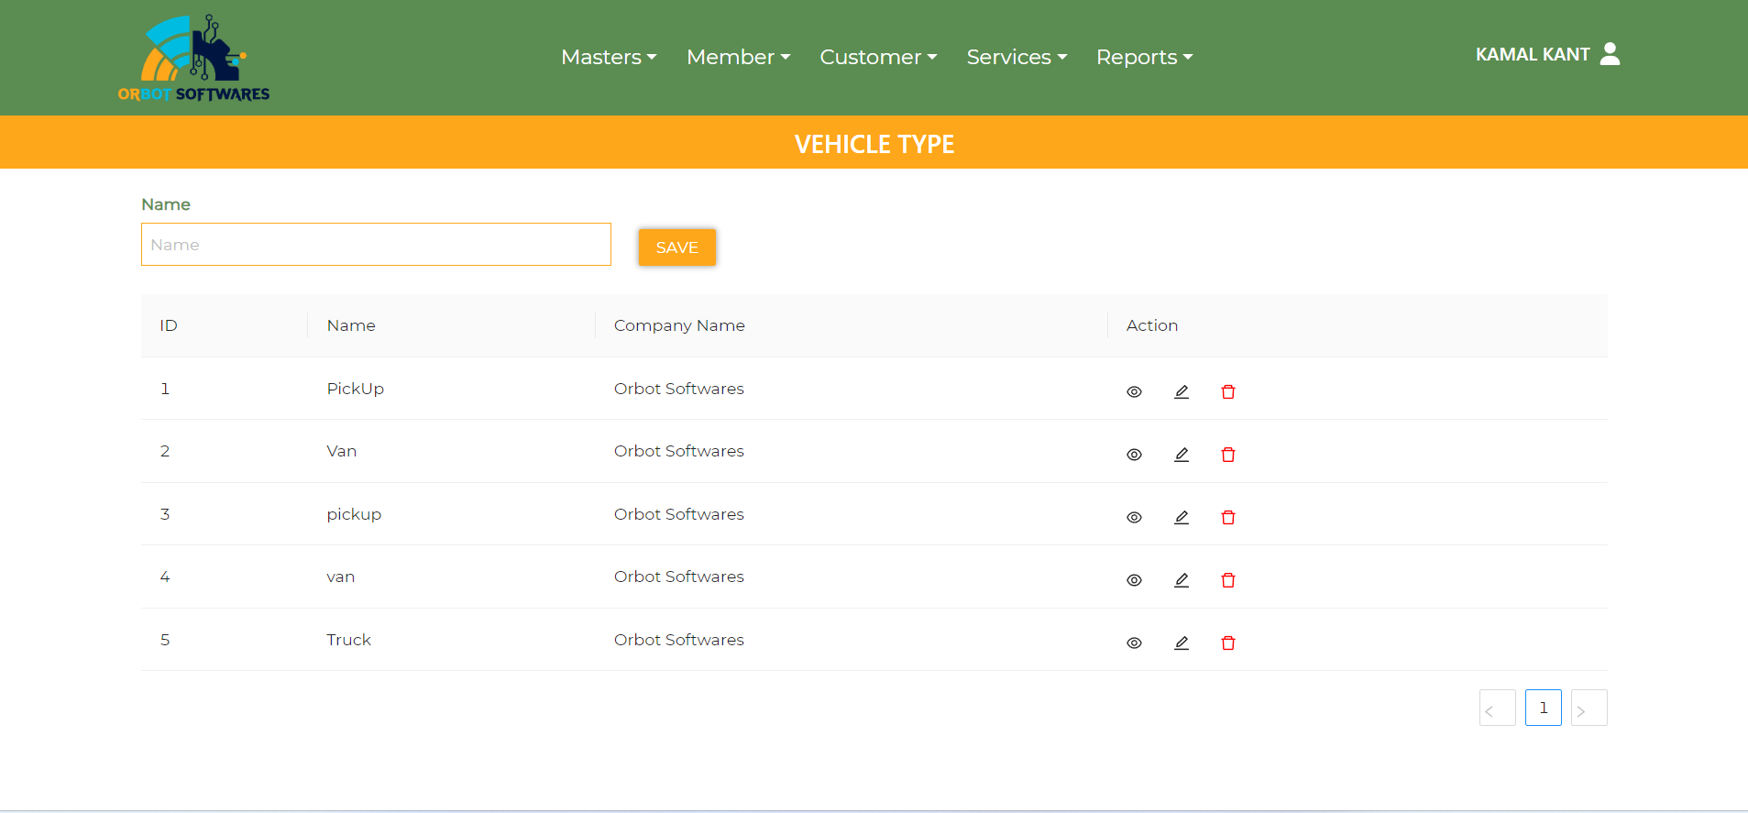Click the trash icon for Truck row
1748x813 pixels.
(x=1228, y=643)
